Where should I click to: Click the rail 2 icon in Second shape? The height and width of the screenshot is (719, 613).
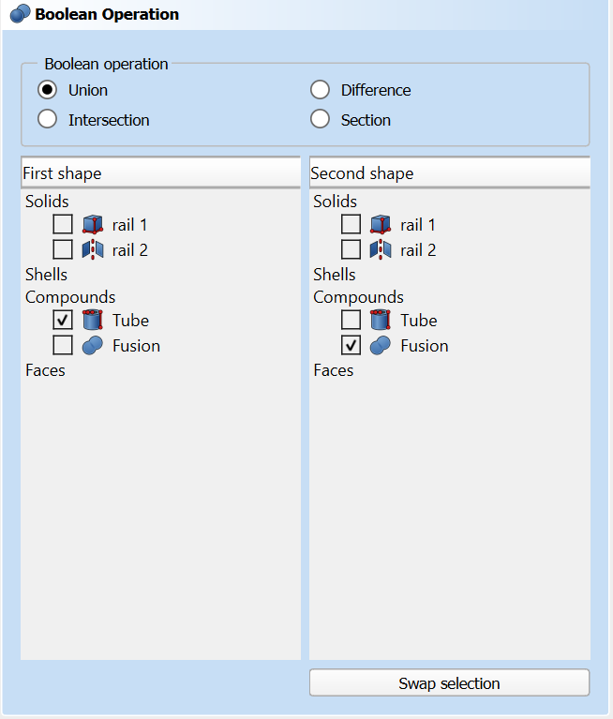coord(380,250)
